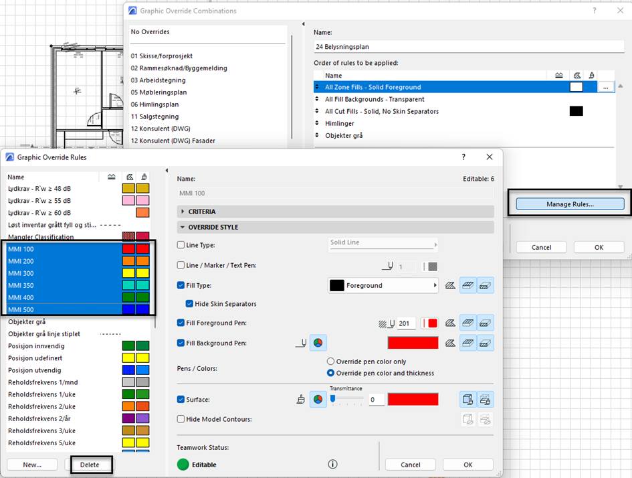Click ellipsis button on All Zone Fills row
The height and width of the screenshot is (478, 632).
tap(606, 87)
